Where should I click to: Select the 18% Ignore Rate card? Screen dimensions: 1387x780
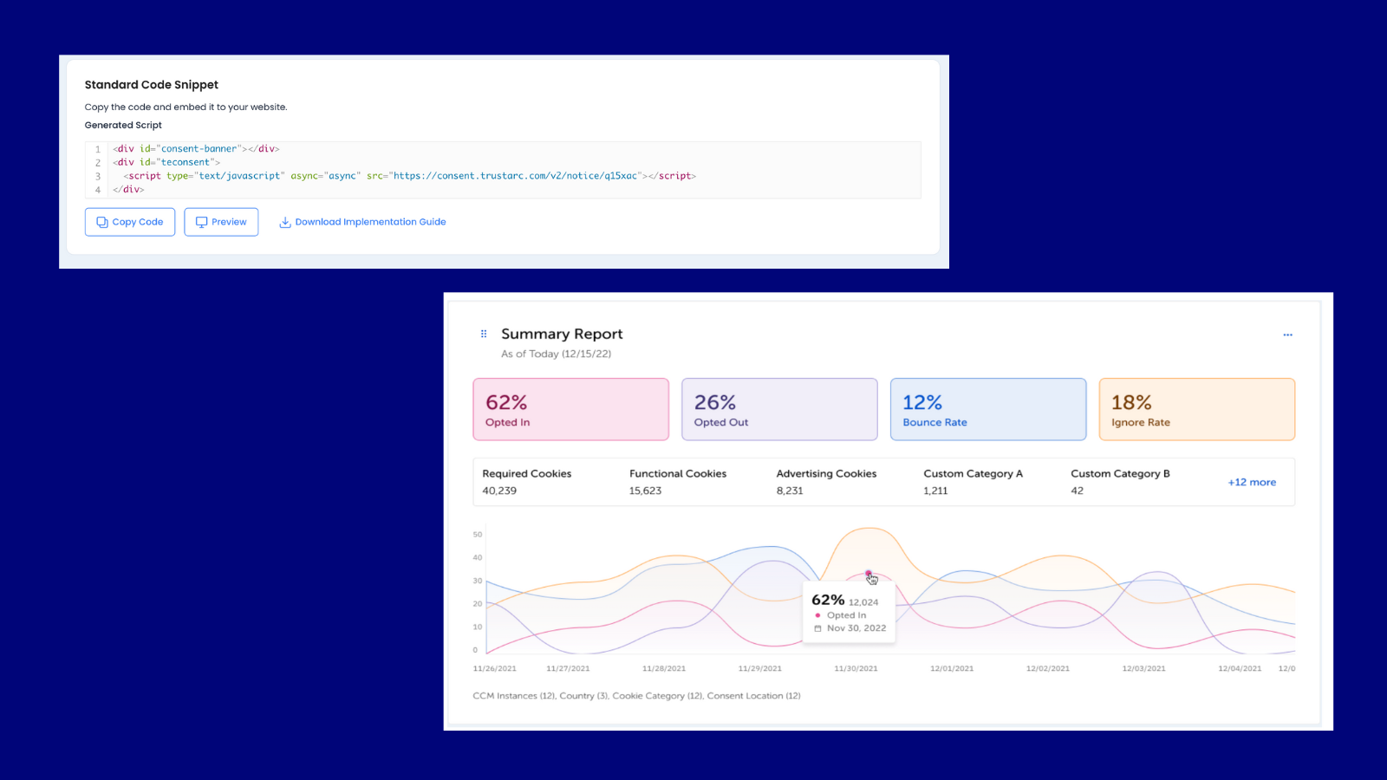pos(1197,409)
